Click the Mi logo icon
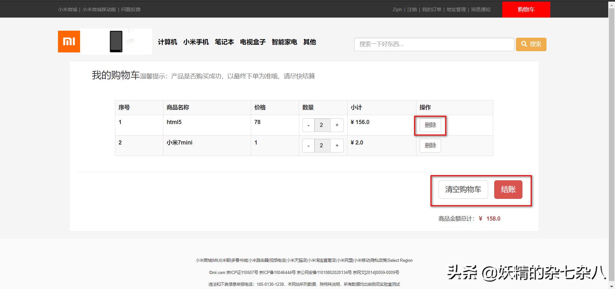The image size is (615, 289). 69,41
